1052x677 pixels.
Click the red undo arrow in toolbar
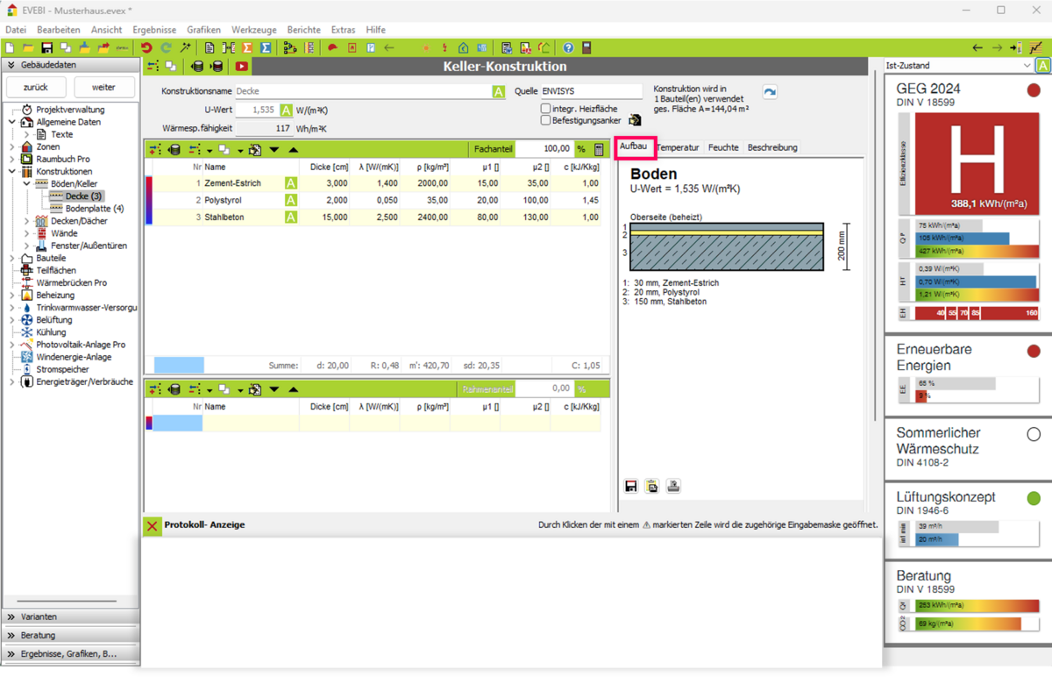click(146, 47)
